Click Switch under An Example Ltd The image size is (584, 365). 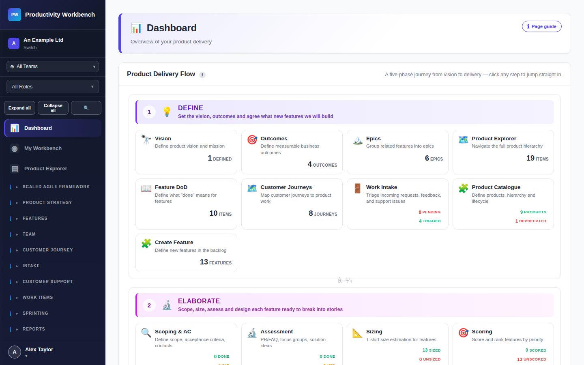point(30,47)
